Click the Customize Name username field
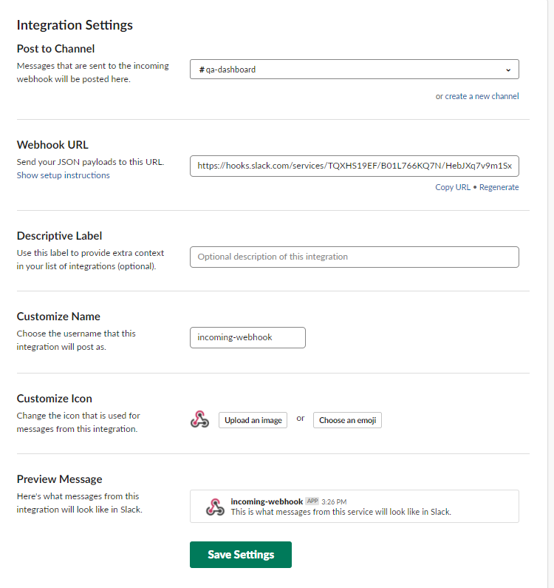Viewport: 554px width, 588px height. pyautogui.click(x=247, y=337)
